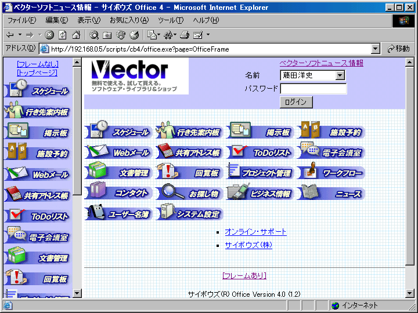Screen dimensions: 418x313
Task: Open Schedule icon in main grid
Action: click(x=118, y=130)
